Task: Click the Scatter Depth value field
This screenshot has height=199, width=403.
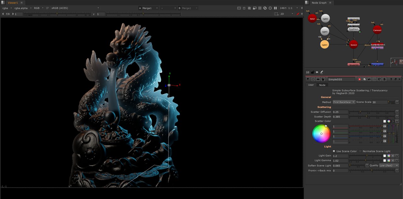Action: (340, 117)
